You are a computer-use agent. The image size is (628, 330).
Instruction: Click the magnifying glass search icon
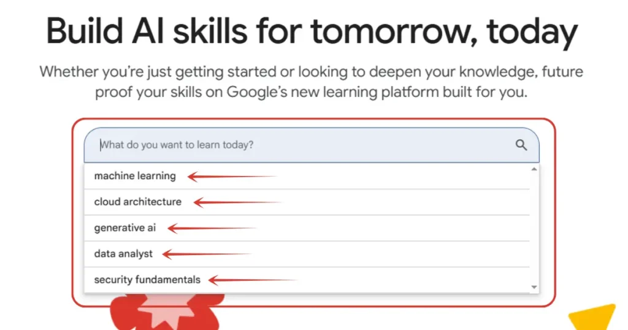(x=521, y=145)
